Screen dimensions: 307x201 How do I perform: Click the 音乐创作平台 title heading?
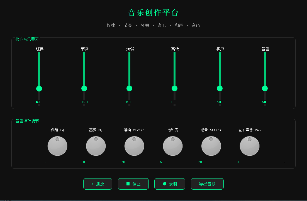point(153,13)
